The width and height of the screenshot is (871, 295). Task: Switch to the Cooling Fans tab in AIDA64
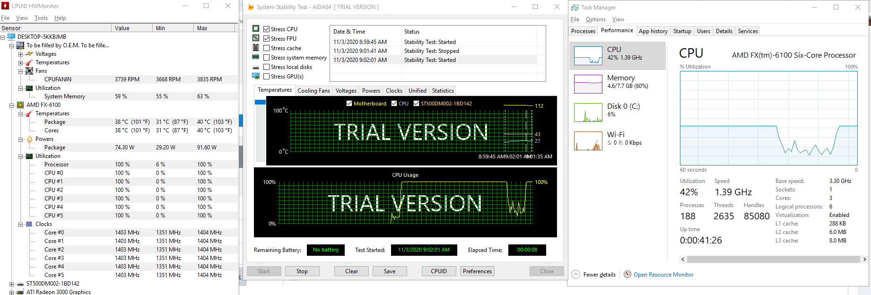coord(314,91)
